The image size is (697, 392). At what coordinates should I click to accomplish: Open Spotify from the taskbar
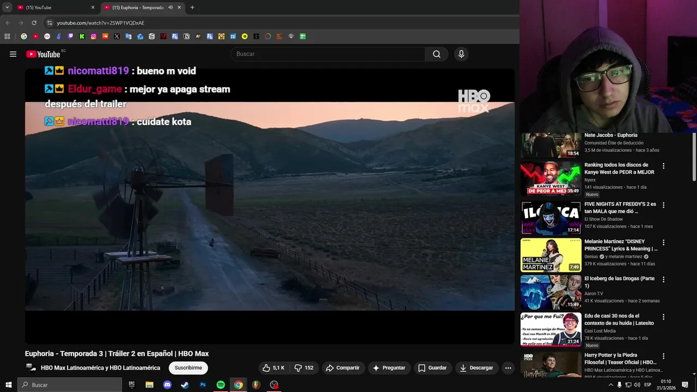[221, 384]
